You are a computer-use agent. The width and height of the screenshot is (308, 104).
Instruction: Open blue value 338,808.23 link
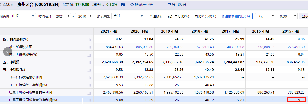266,47
